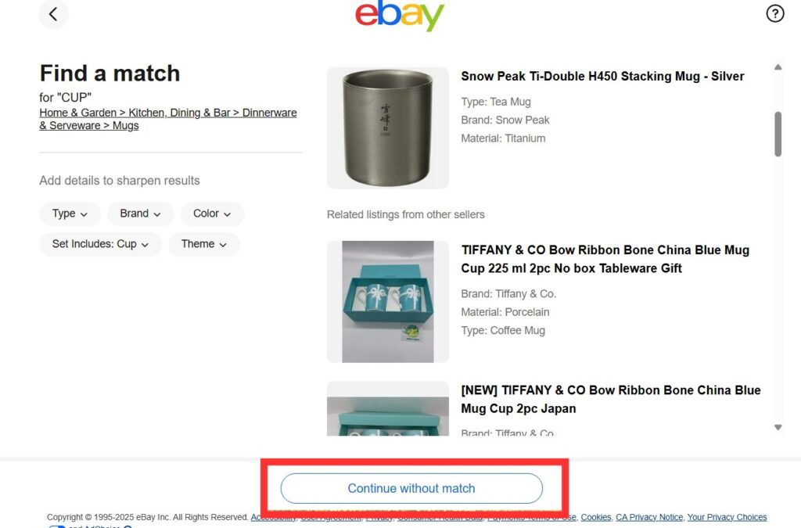Screen dimensions: 801x528
Task: Select the Snow Peak Ti-Double H450 listing title
Action: (x=602, y=76)
